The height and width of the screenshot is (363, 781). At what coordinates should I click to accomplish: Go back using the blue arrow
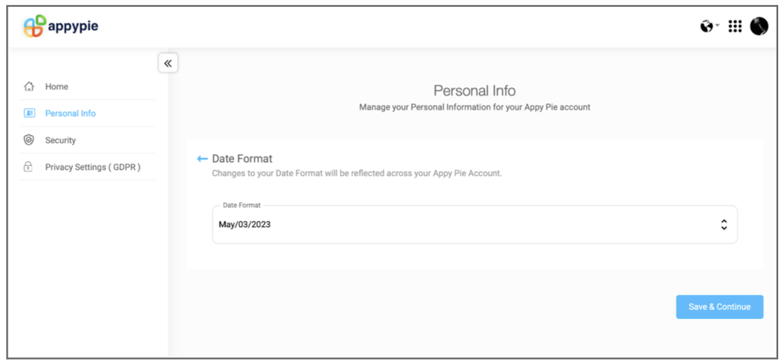tap(203, 159)
